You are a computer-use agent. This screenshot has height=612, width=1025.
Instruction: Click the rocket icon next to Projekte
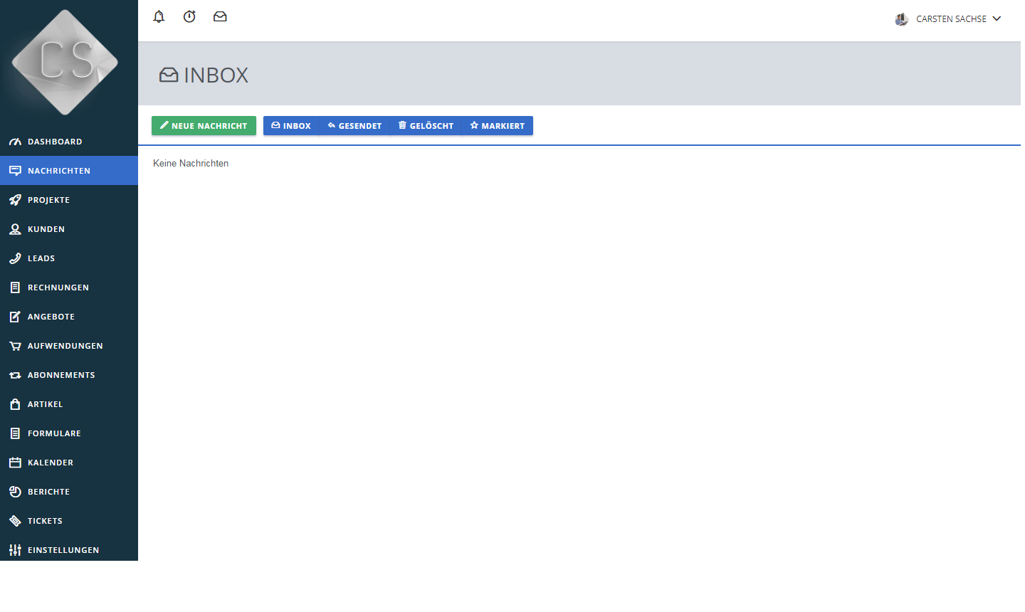pos(15,200)
